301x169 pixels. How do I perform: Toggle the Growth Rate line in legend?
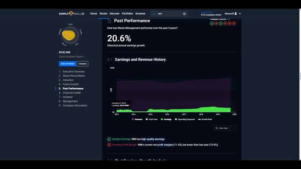pos(205,119)
